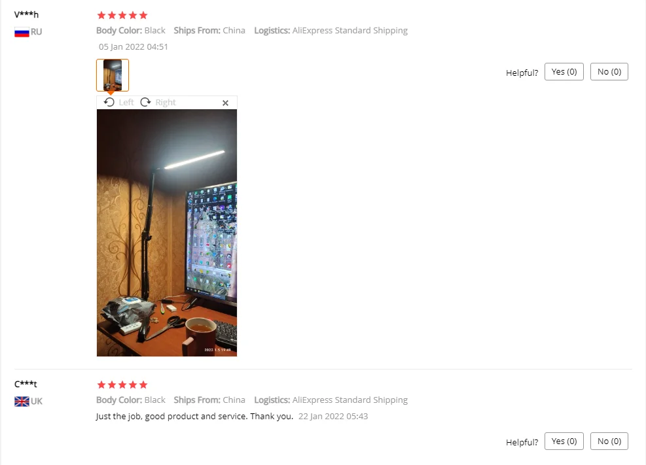646x465 pixels.
Task: Click V***h's five-star rating
Action: pyautogui.click(x=122, y=16)
